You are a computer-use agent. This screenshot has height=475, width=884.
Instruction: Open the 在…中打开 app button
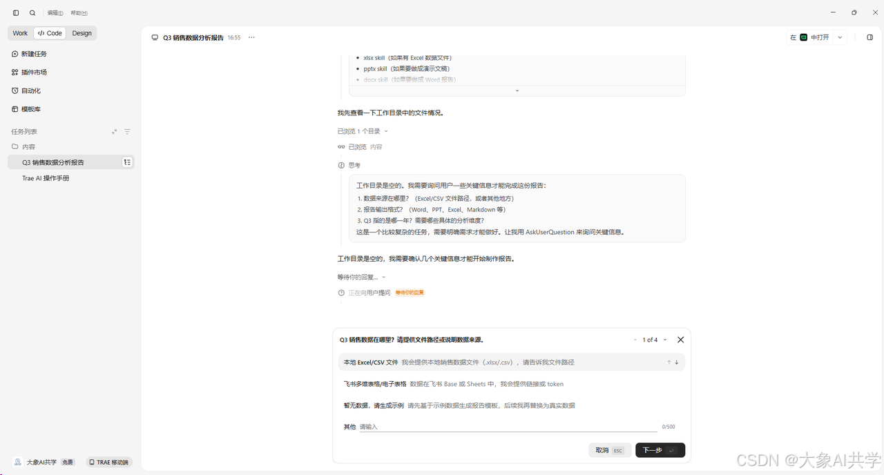pos(809,38)
